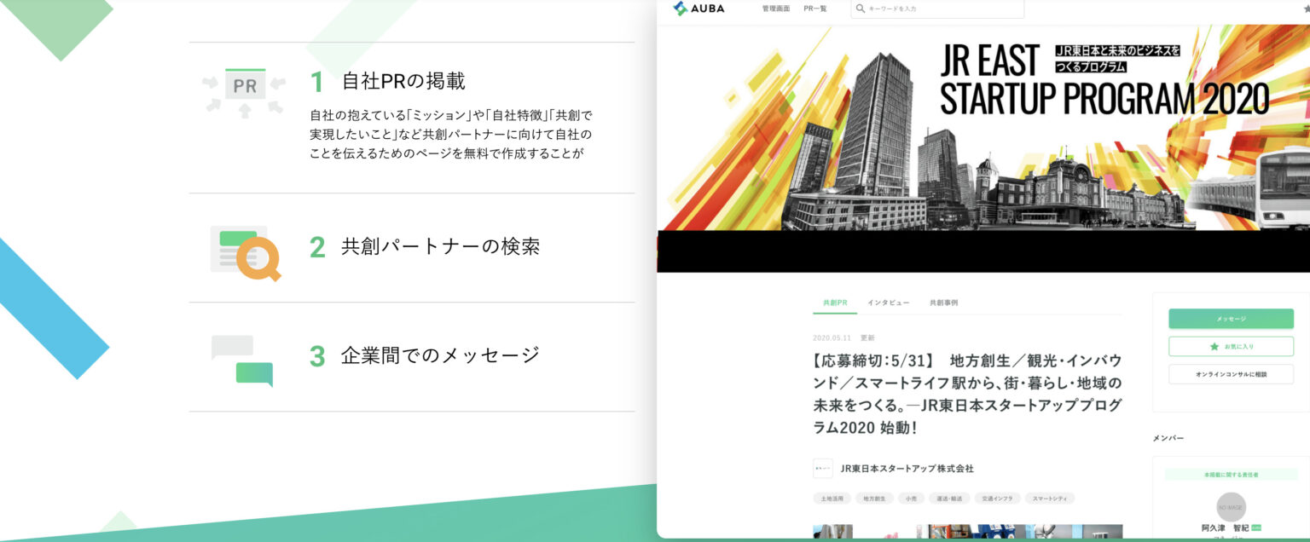Open PR一覧 from the top navigation
Image resolution: width=1310 pixels, height=542 pixels.
[816, 9]
